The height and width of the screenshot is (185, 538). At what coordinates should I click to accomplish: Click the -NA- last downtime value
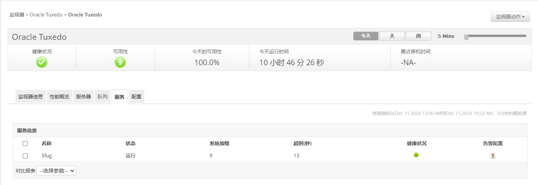click(408, 63)
